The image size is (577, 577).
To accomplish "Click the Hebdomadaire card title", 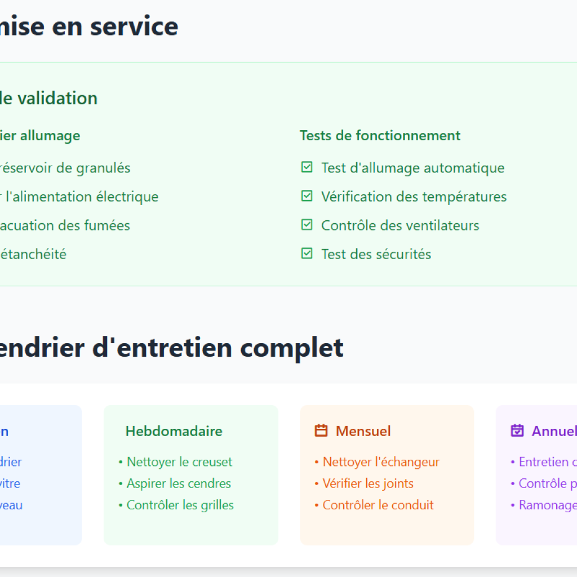I will coord(174,431).
